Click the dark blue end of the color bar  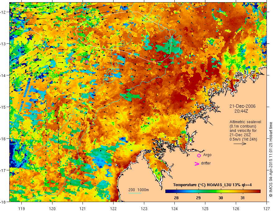coord(167,191)
